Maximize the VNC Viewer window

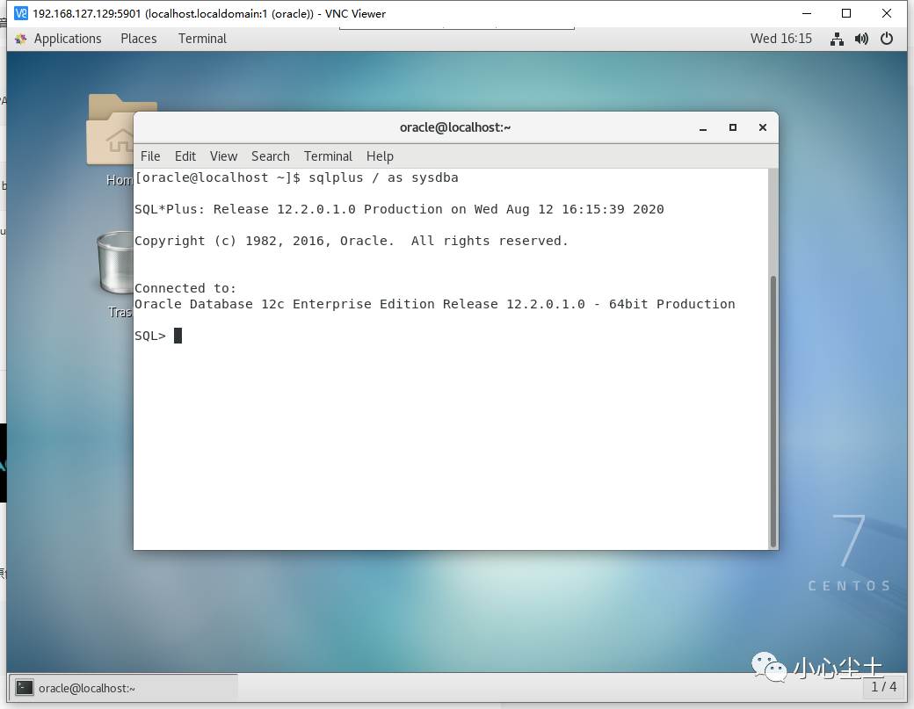846,13
